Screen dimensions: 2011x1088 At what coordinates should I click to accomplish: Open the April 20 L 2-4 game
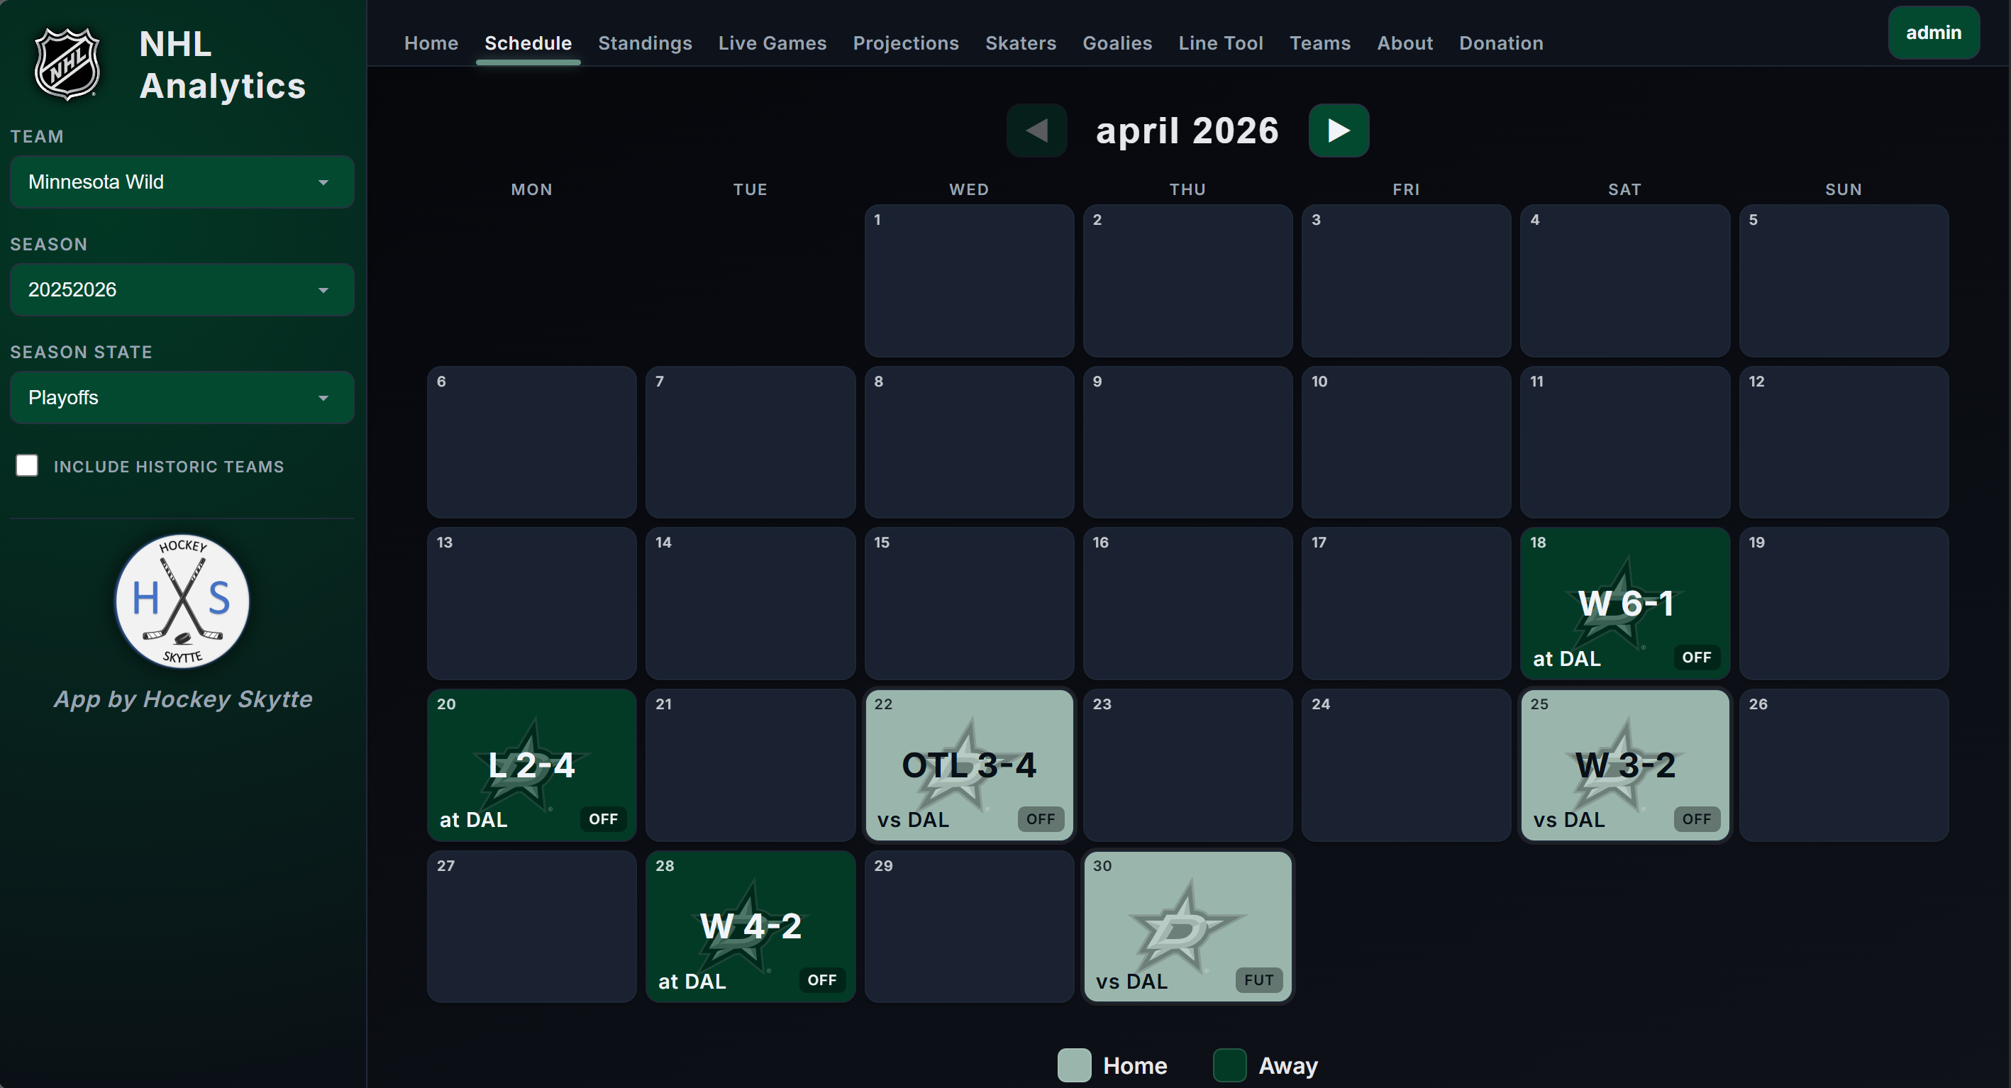[x=531, y=765]
